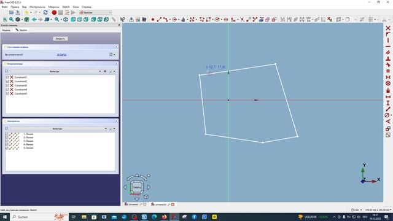
Task: Click the fit all view icon
Action: (5, 20)
